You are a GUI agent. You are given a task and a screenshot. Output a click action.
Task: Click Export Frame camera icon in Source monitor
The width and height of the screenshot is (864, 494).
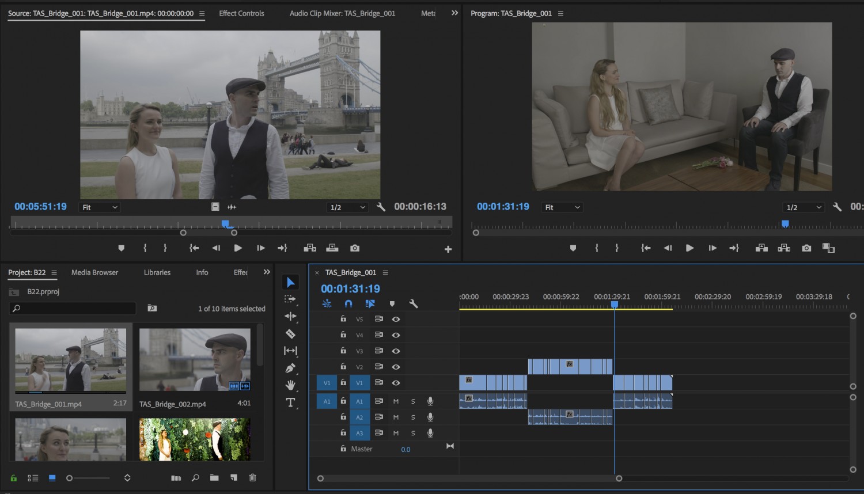(355, 248)
